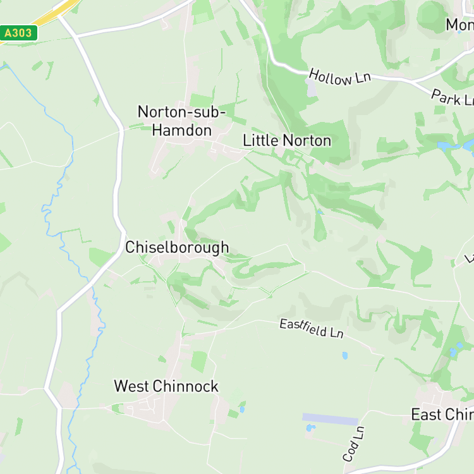The width and height of the screenshot is (474, 474).
Task: Click the Park Ln road label
Action: pyautogui.click(x=453, y=97)
